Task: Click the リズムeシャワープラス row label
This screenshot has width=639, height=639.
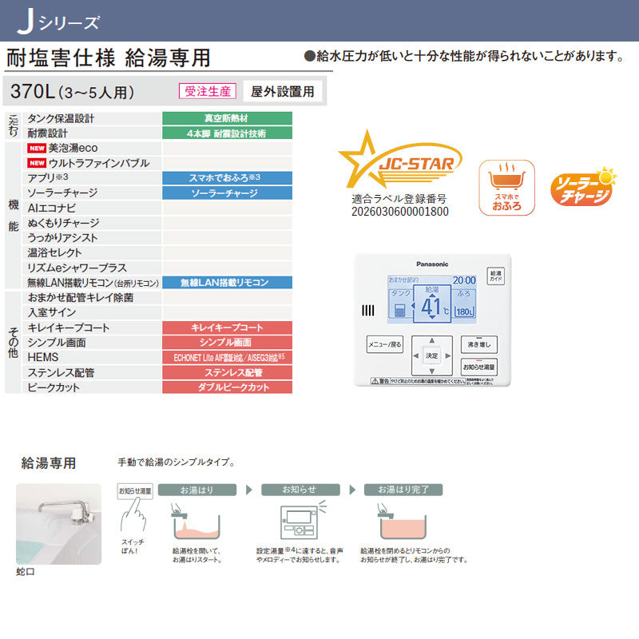Action: 77,268
